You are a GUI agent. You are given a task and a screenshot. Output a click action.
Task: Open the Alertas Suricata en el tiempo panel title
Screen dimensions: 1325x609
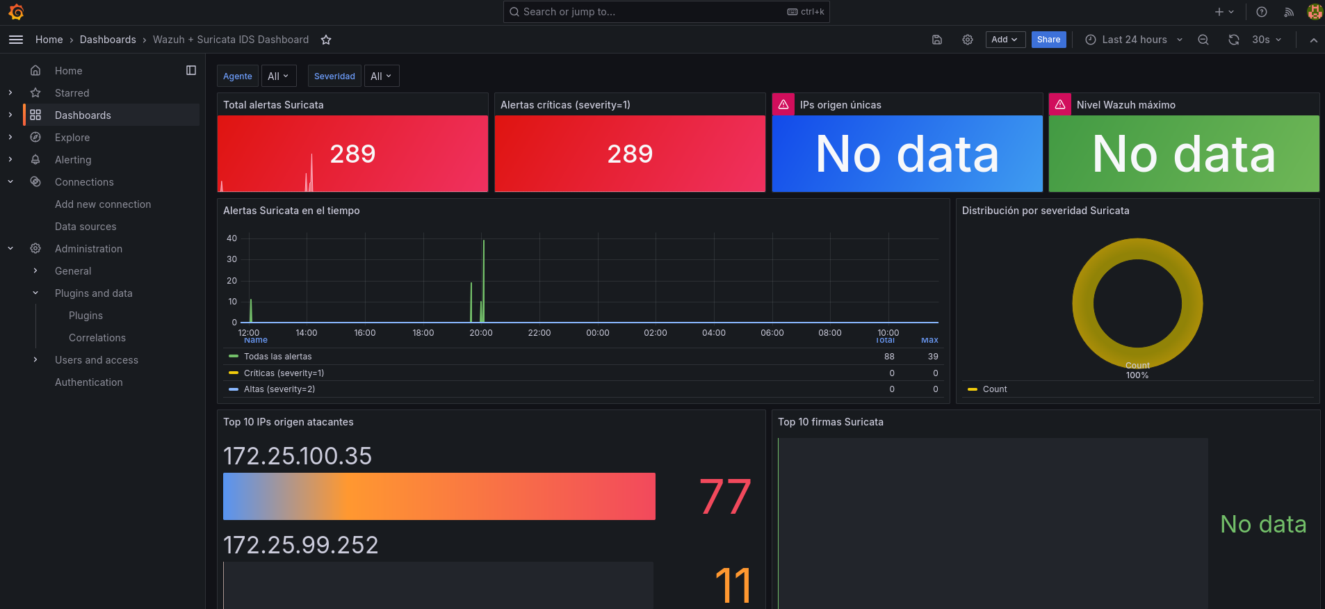point(291,210)
